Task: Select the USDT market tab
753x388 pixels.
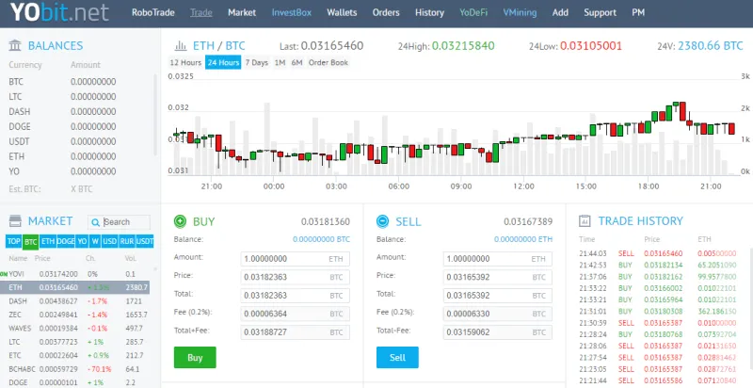Action: pyautogui.click(x=145, y=241)
